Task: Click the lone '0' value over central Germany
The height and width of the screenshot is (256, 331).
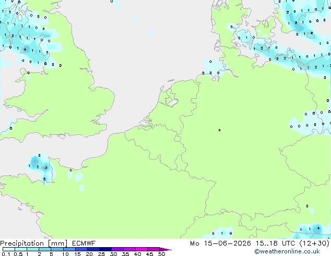Action: pyautogui.click(x=220, y=130)
